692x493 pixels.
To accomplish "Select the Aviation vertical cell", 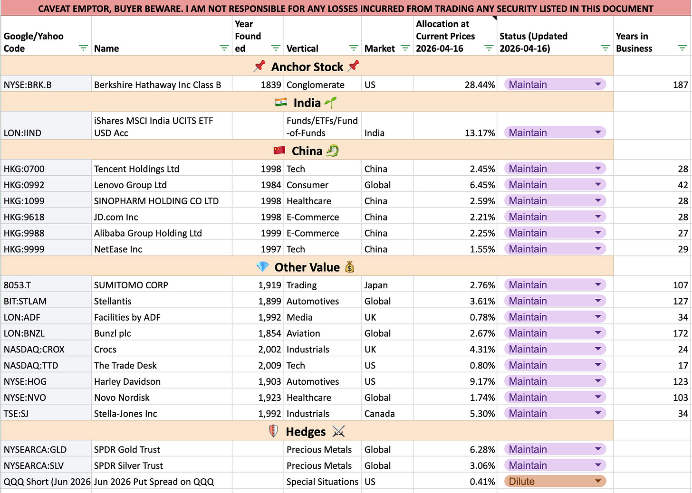I will (x=323, y=333).
